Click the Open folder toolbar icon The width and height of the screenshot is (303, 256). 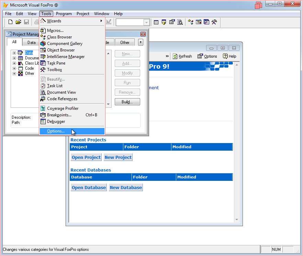18,22
